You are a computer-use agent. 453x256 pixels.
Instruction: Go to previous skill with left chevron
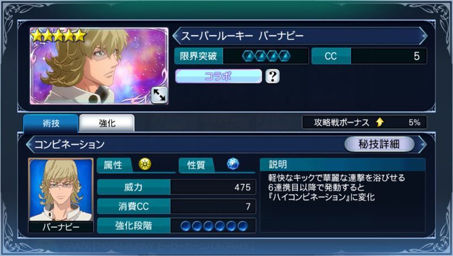[x=29, y=144]
